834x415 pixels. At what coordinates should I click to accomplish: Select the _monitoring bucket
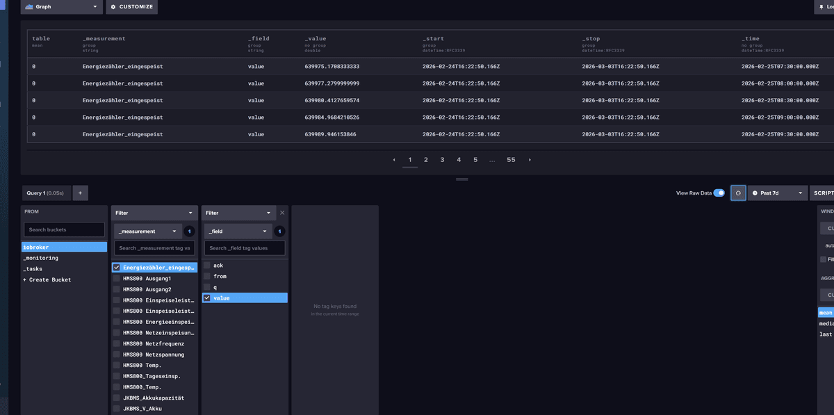[41, 258]
